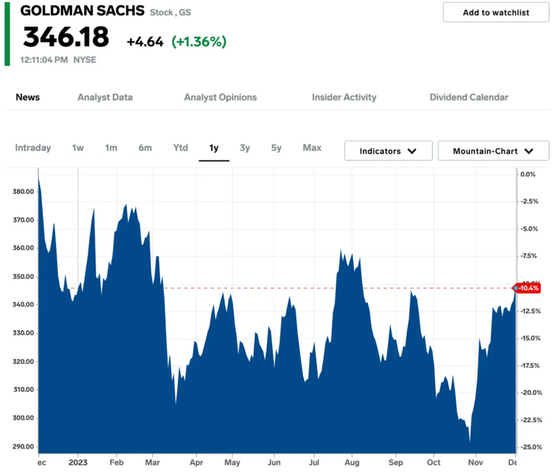Select the 6m chart range
Image resolution: width=557 pixels, height=473 pixels.
pyautogui.click(x=145, y=148)
